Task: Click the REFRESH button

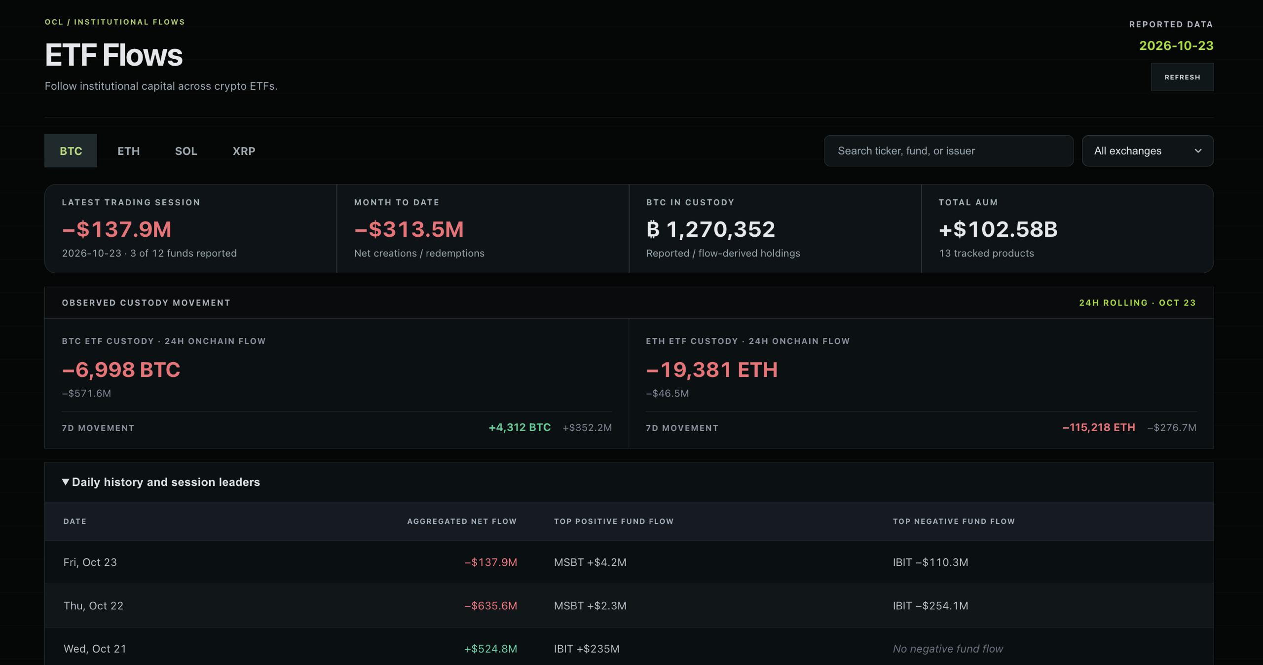Action: [x=1182, y=77]
